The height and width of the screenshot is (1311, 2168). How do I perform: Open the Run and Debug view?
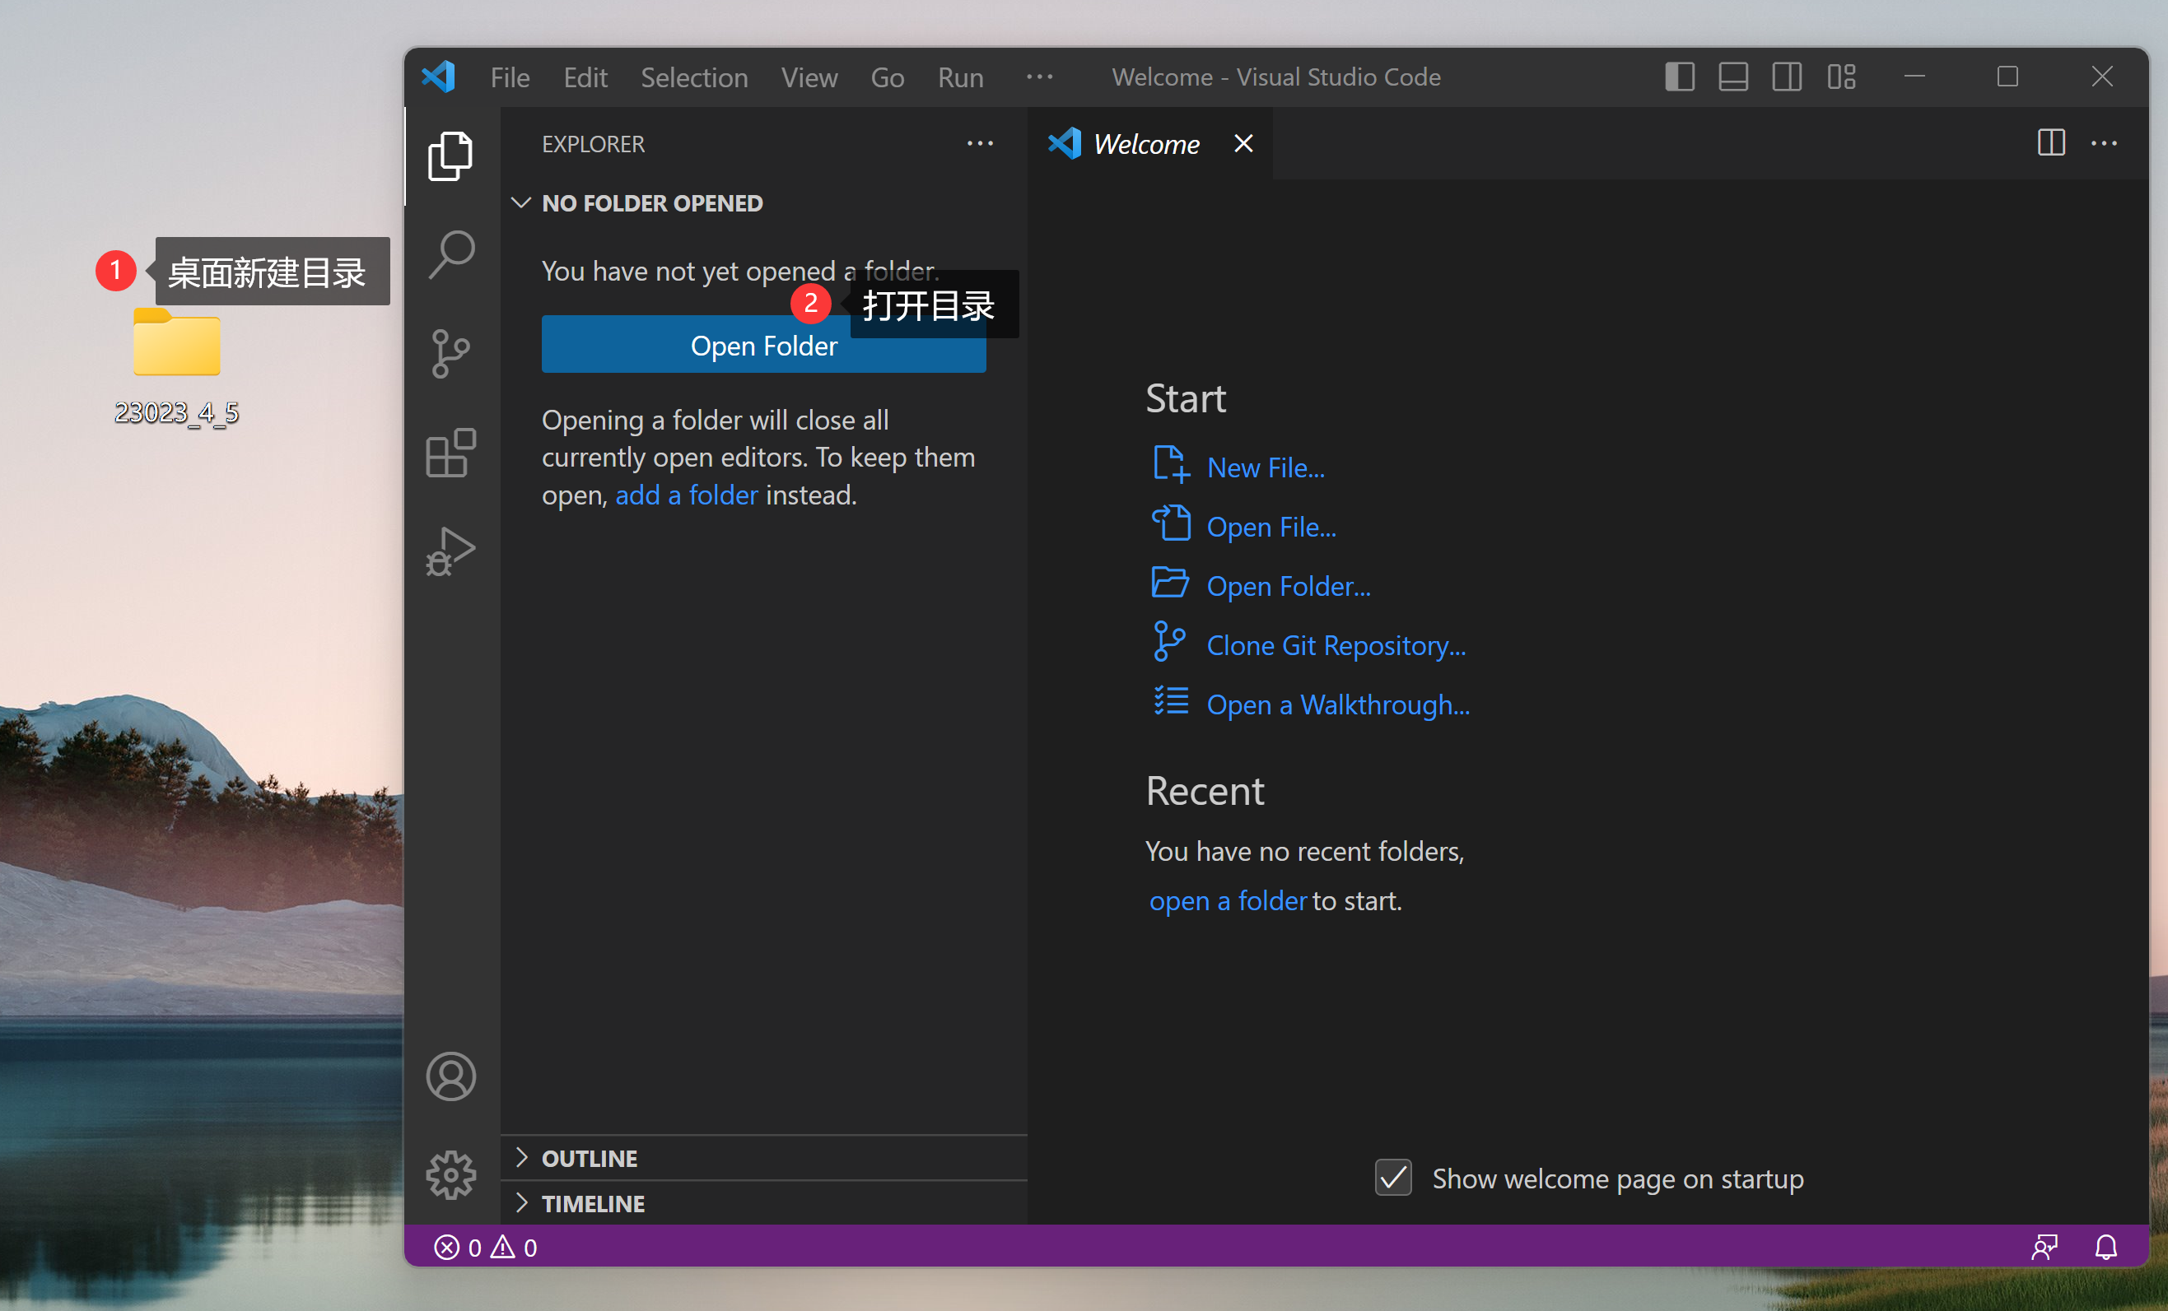pyautogui.click(x=450, y=551)
